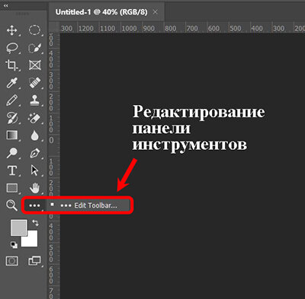Select the Gradient tool
Image resolution: width=305 pixels, height=299 pixels.
(x=12, y=135)
